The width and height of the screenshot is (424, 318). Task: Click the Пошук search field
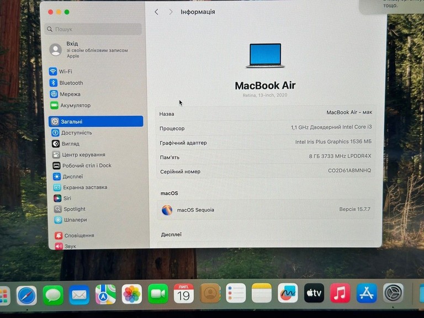pyautogui.click(x=93, y=29)
